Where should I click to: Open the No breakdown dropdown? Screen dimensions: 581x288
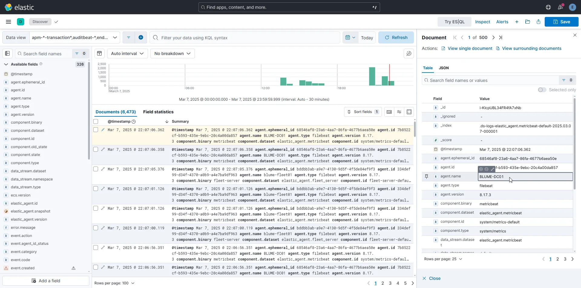click(172, 53)
